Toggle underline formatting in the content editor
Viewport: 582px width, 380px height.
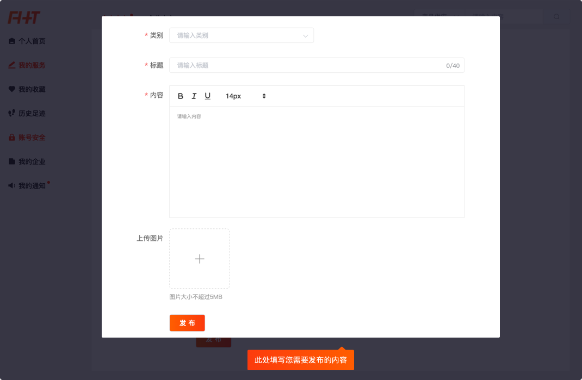207,96
